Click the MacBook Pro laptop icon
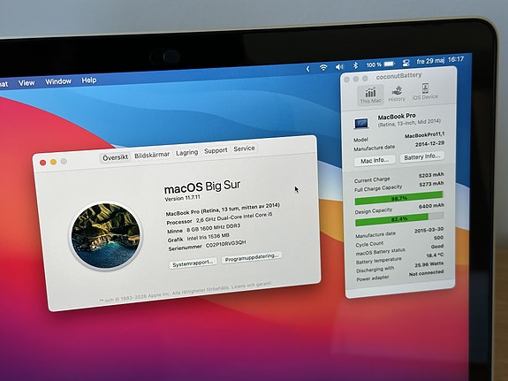The image size is (508, 381). coord(361,123)
